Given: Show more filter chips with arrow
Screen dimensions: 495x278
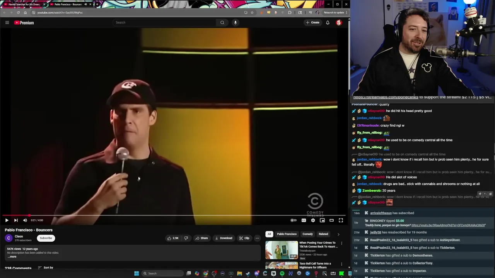Looking at the screenshot, I should coord(338,234).
